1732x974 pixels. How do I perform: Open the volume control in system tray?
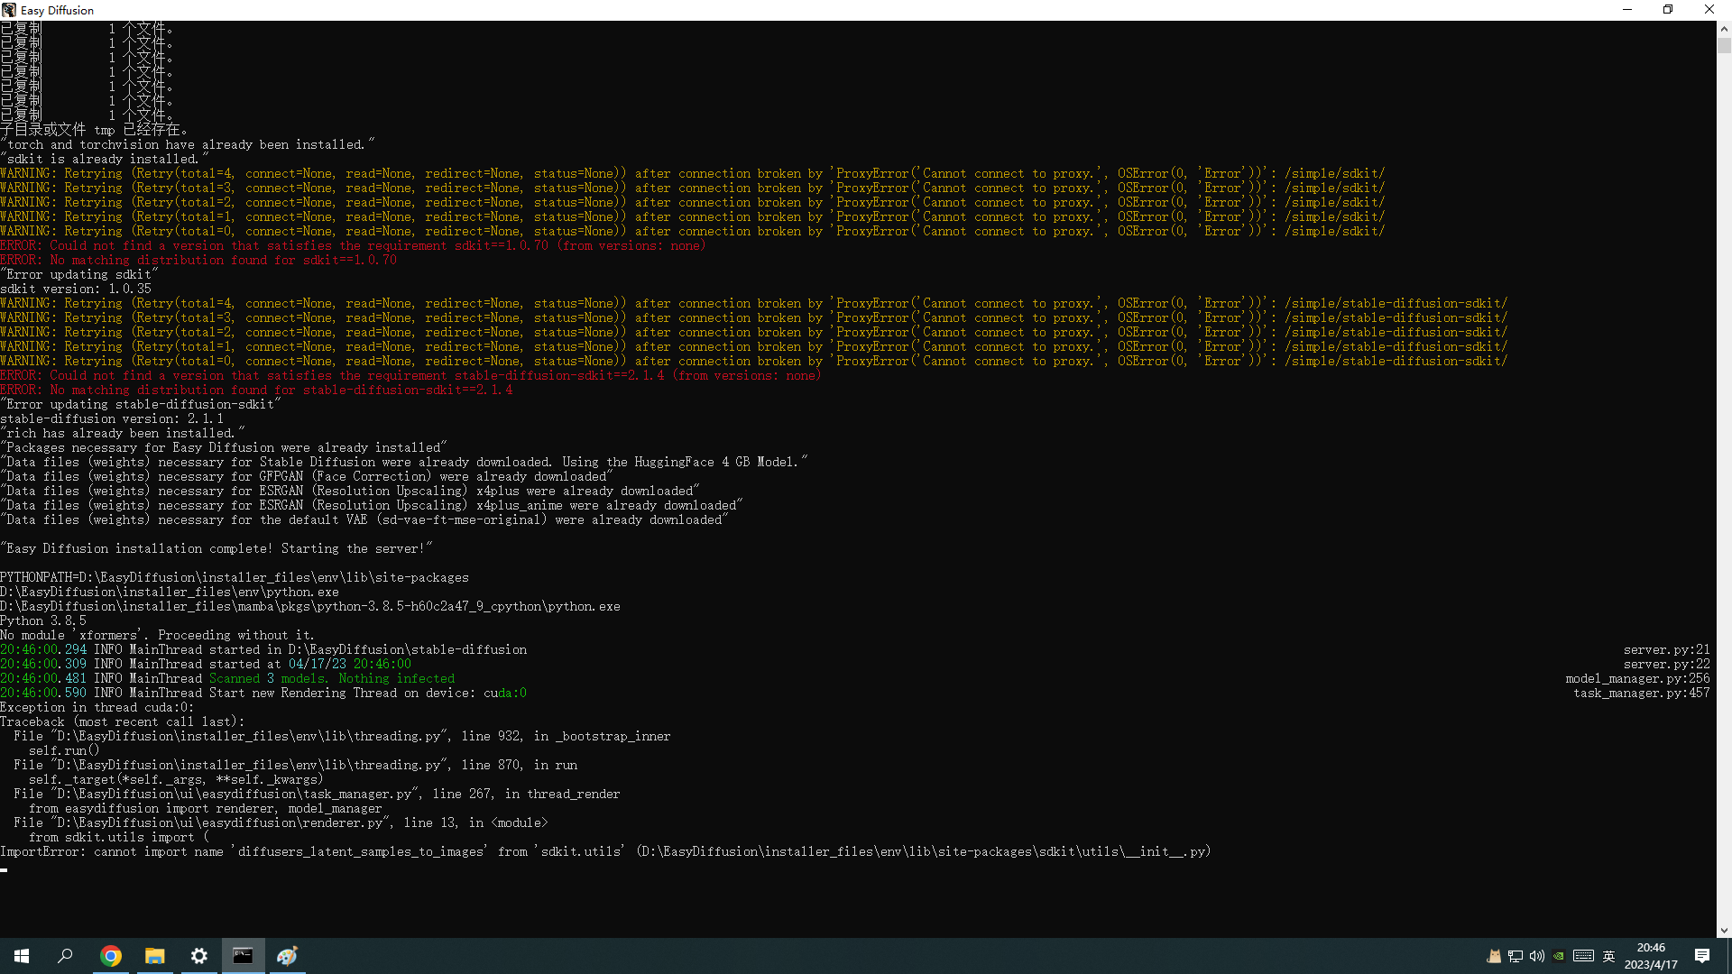click(x=1537, y=956)
